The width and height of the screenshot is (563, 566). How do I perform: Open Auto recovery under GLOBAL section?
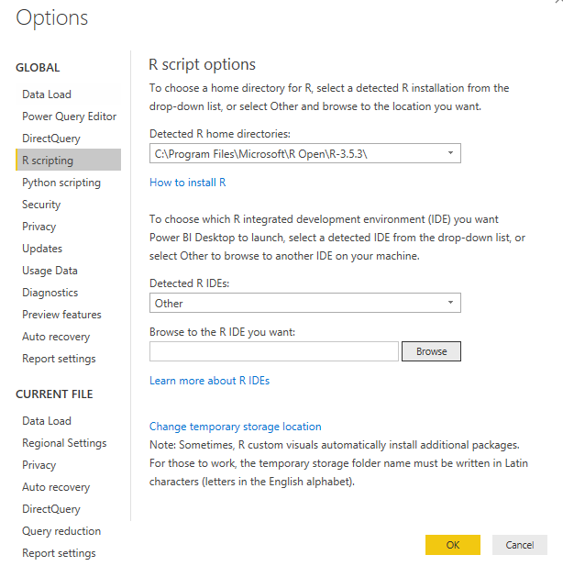point(56,337)
